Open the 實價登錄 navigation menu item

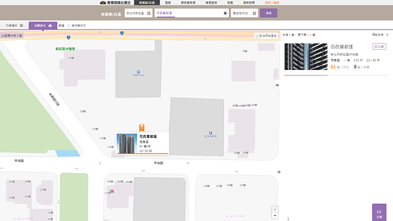point(211,2)
